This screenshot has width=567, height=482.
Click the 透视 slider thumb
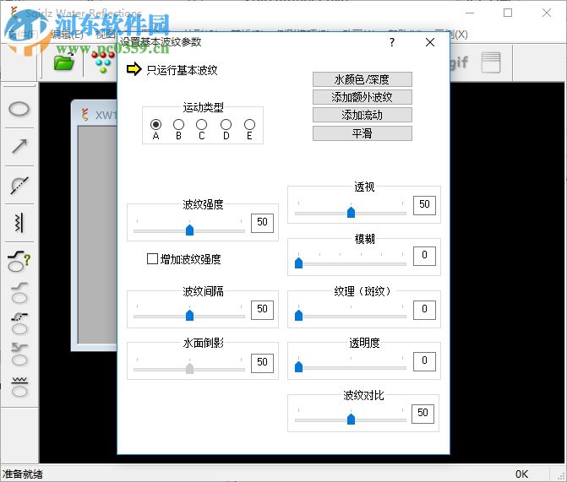point(351,212)
